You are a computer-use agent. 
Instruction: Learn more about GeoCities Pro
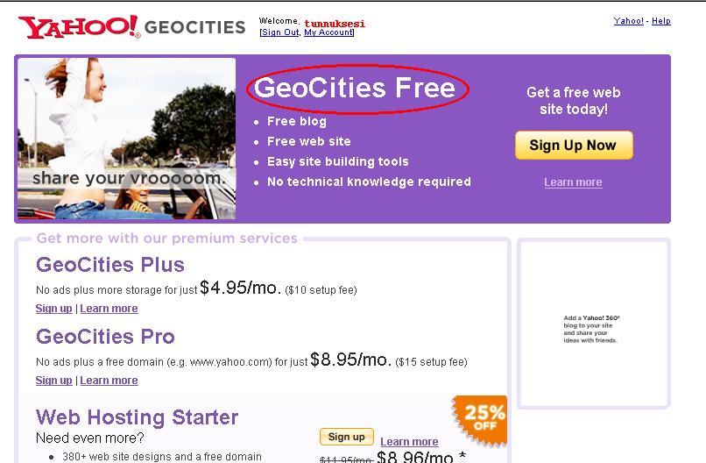click(109, 381)
